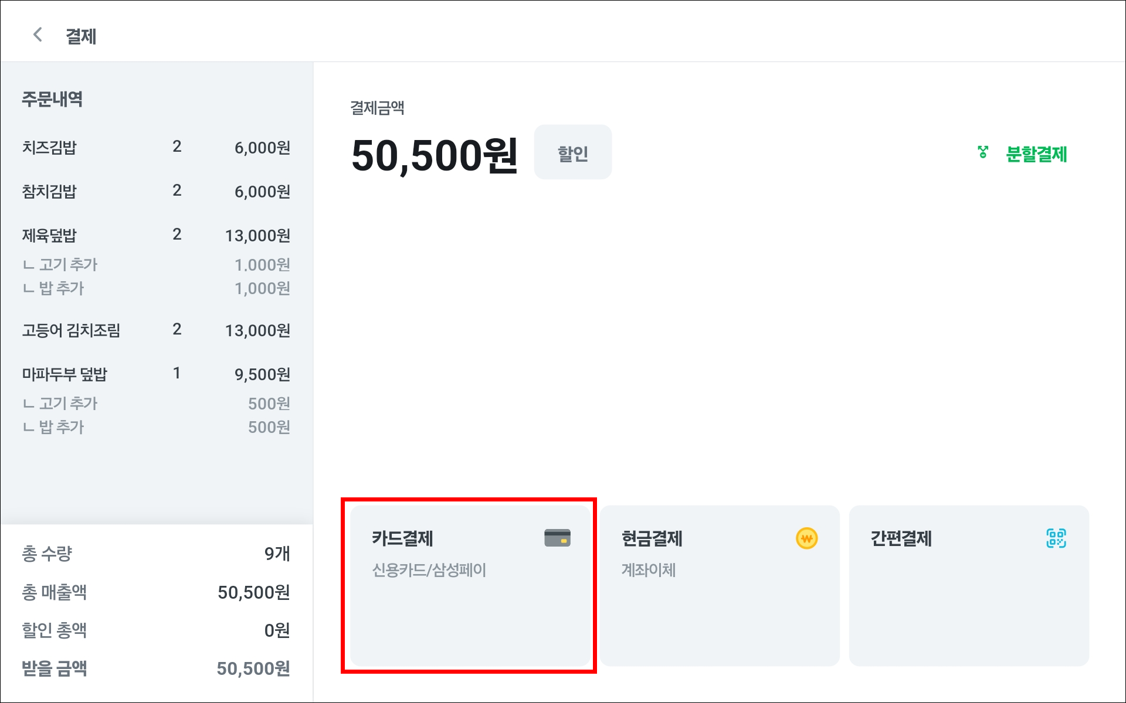Click the 50,500원 payment amount
This screenshot has height=703, width=1126.
click(x=434, y=156)
